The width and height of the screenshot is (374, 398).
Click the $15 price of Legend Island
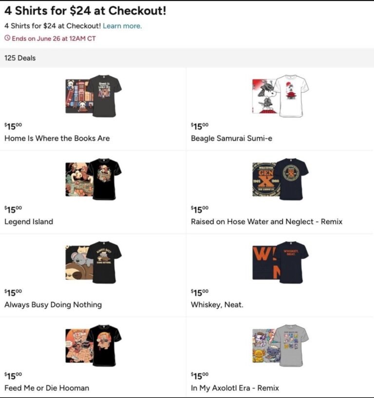[13, 209]
